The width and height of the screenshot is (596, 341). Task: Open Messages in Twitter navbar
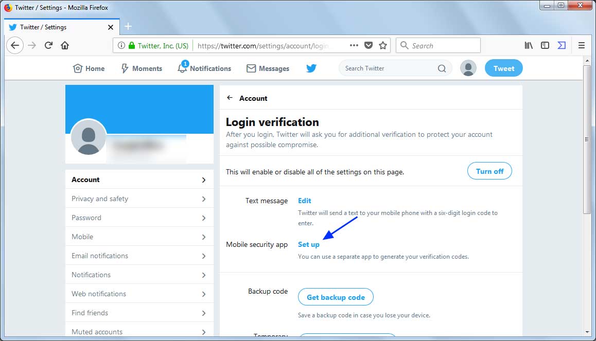click(268, 68)
